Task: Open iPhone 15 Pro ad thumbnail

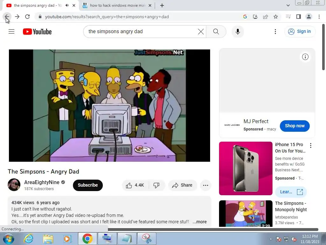Action: click(245, 168)
